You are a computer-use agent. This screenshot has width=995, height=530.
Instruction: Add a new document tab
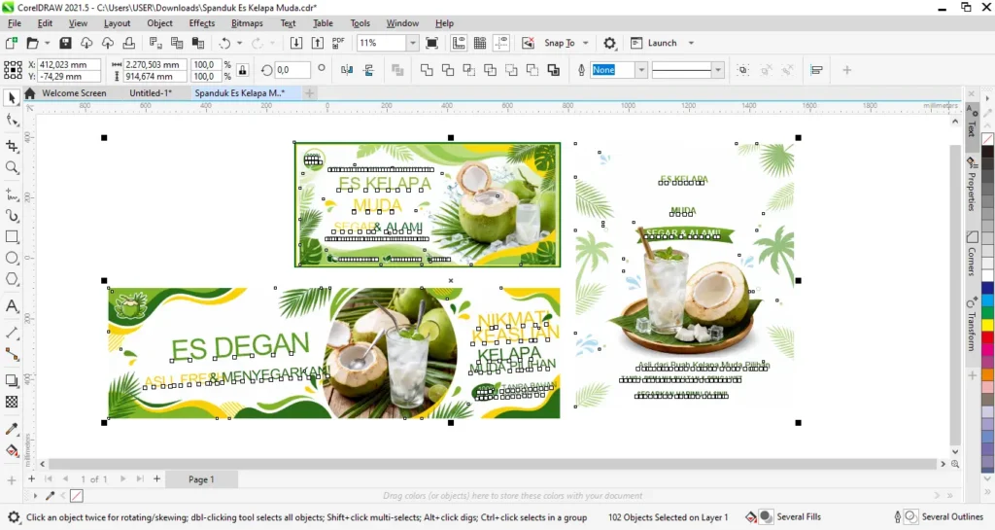pyautogui.click(x=309, y=93)
